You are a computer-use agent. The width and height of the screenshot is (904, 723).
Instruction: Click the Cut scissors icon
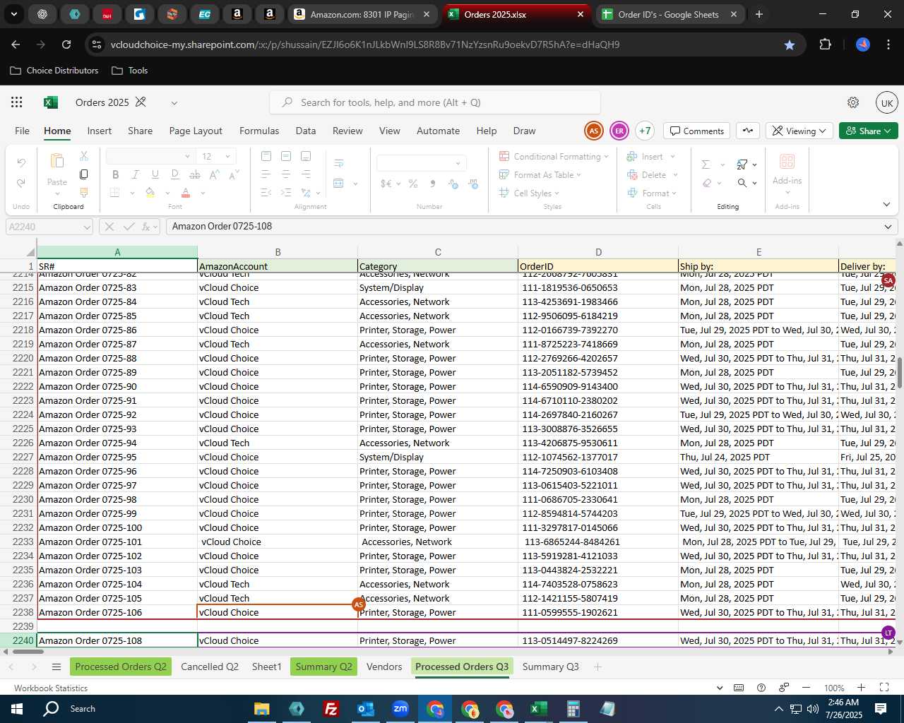pyautogui.click(x=84, y=156)
